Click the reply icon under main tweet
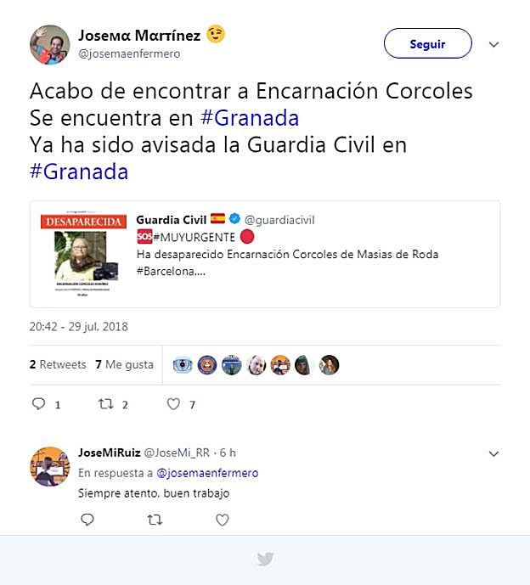 39,403
